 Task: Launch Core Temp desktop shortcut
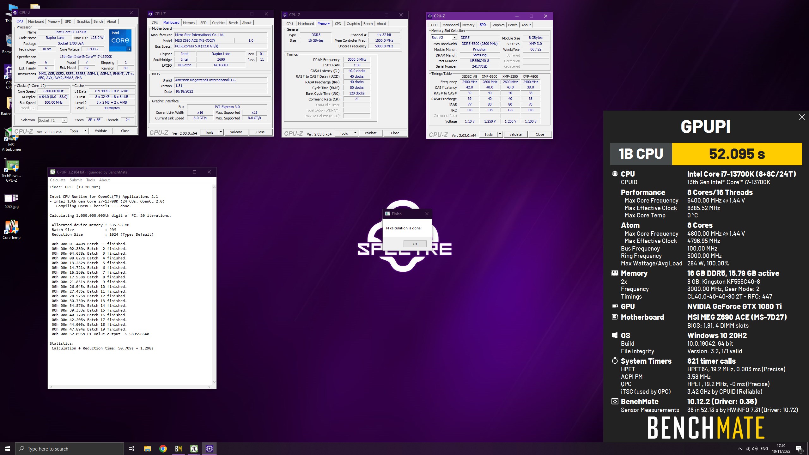pyautogui.click(x=11, y=230)
